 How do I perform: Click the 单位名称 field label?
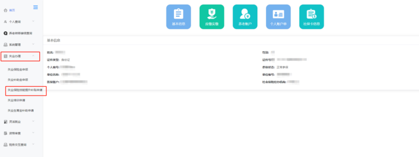[53, 74]
